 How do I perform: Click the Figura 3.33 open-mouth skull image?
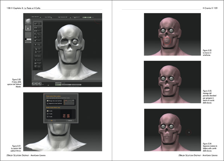172,82
